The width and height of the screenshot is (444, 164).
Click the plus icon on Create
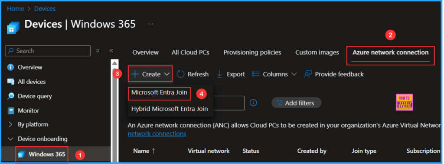click(135, 74)
